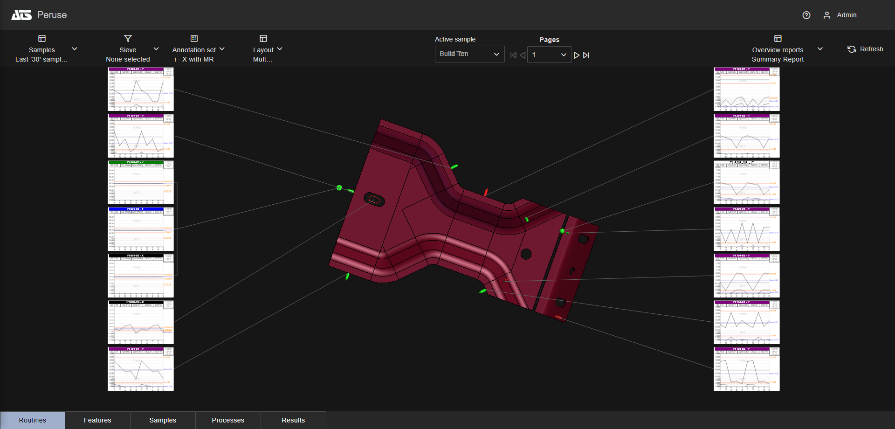Expand the Samples dropdown chevron
This screenshot has height=429, width=895.
(75, 49)
